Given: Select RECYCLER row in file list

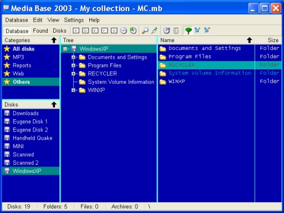Looking at the screenshot, I should (x=220, y=65).
